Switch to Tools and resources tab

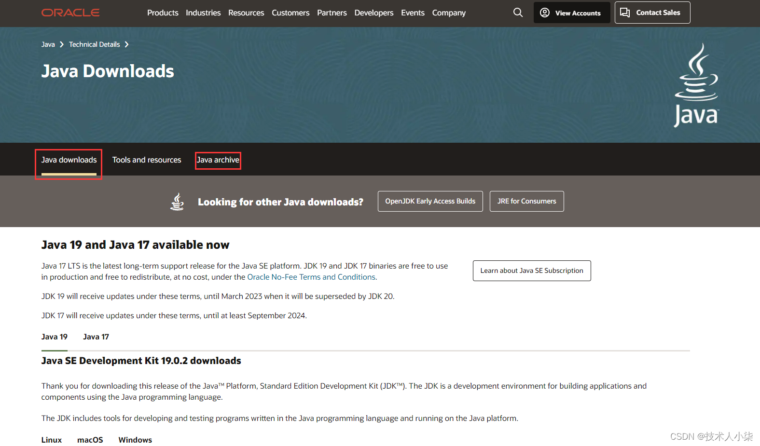pos(147,160)
